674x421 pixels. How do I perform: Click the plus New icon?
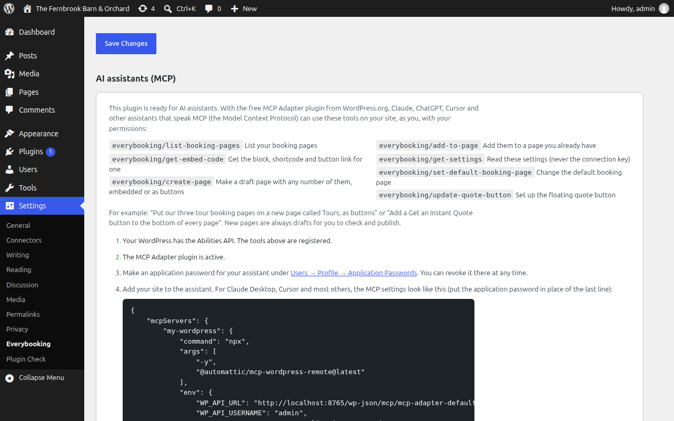pos(235,8)
